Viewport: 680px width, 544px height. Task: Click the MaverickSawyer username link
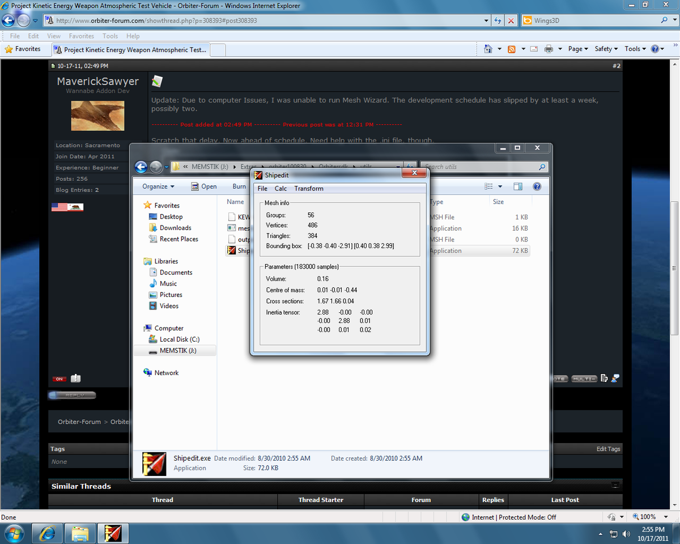point(98,82)
